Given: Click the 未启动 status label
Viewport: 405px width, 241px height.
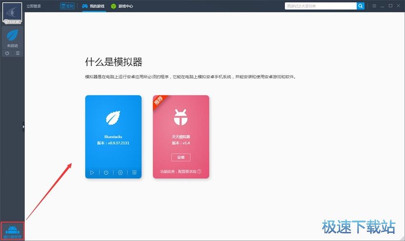Looking at the screenshot, I should (x=12, y=46).
